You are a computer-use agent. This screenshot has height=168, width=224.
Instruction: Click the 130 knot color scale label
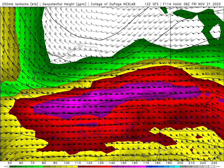pyautogui.click(x=101, y=163)
